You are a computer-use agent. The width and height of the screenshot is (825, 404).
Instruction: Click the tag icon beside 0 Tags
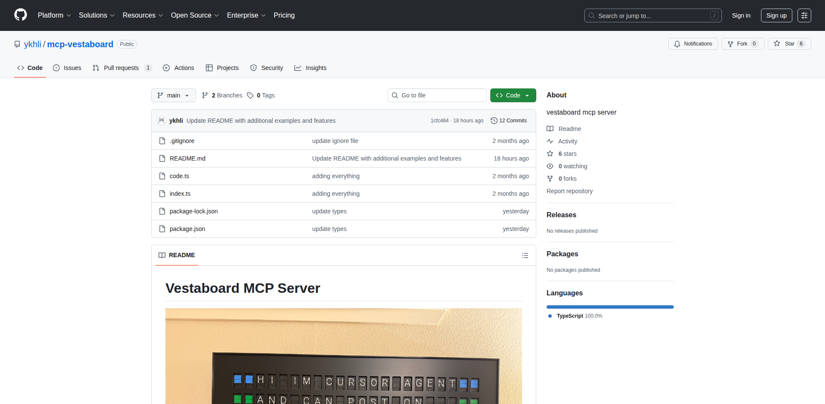[250, 95]
